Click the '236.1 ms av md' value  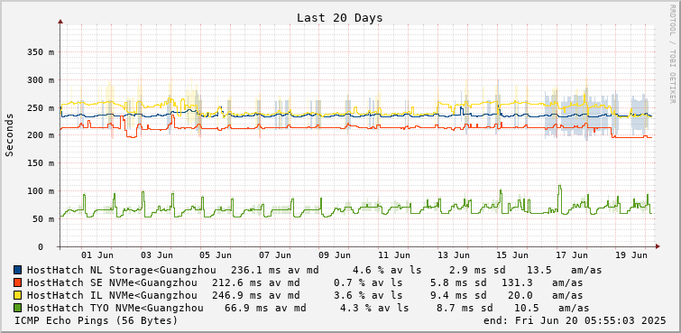point(274,270)
